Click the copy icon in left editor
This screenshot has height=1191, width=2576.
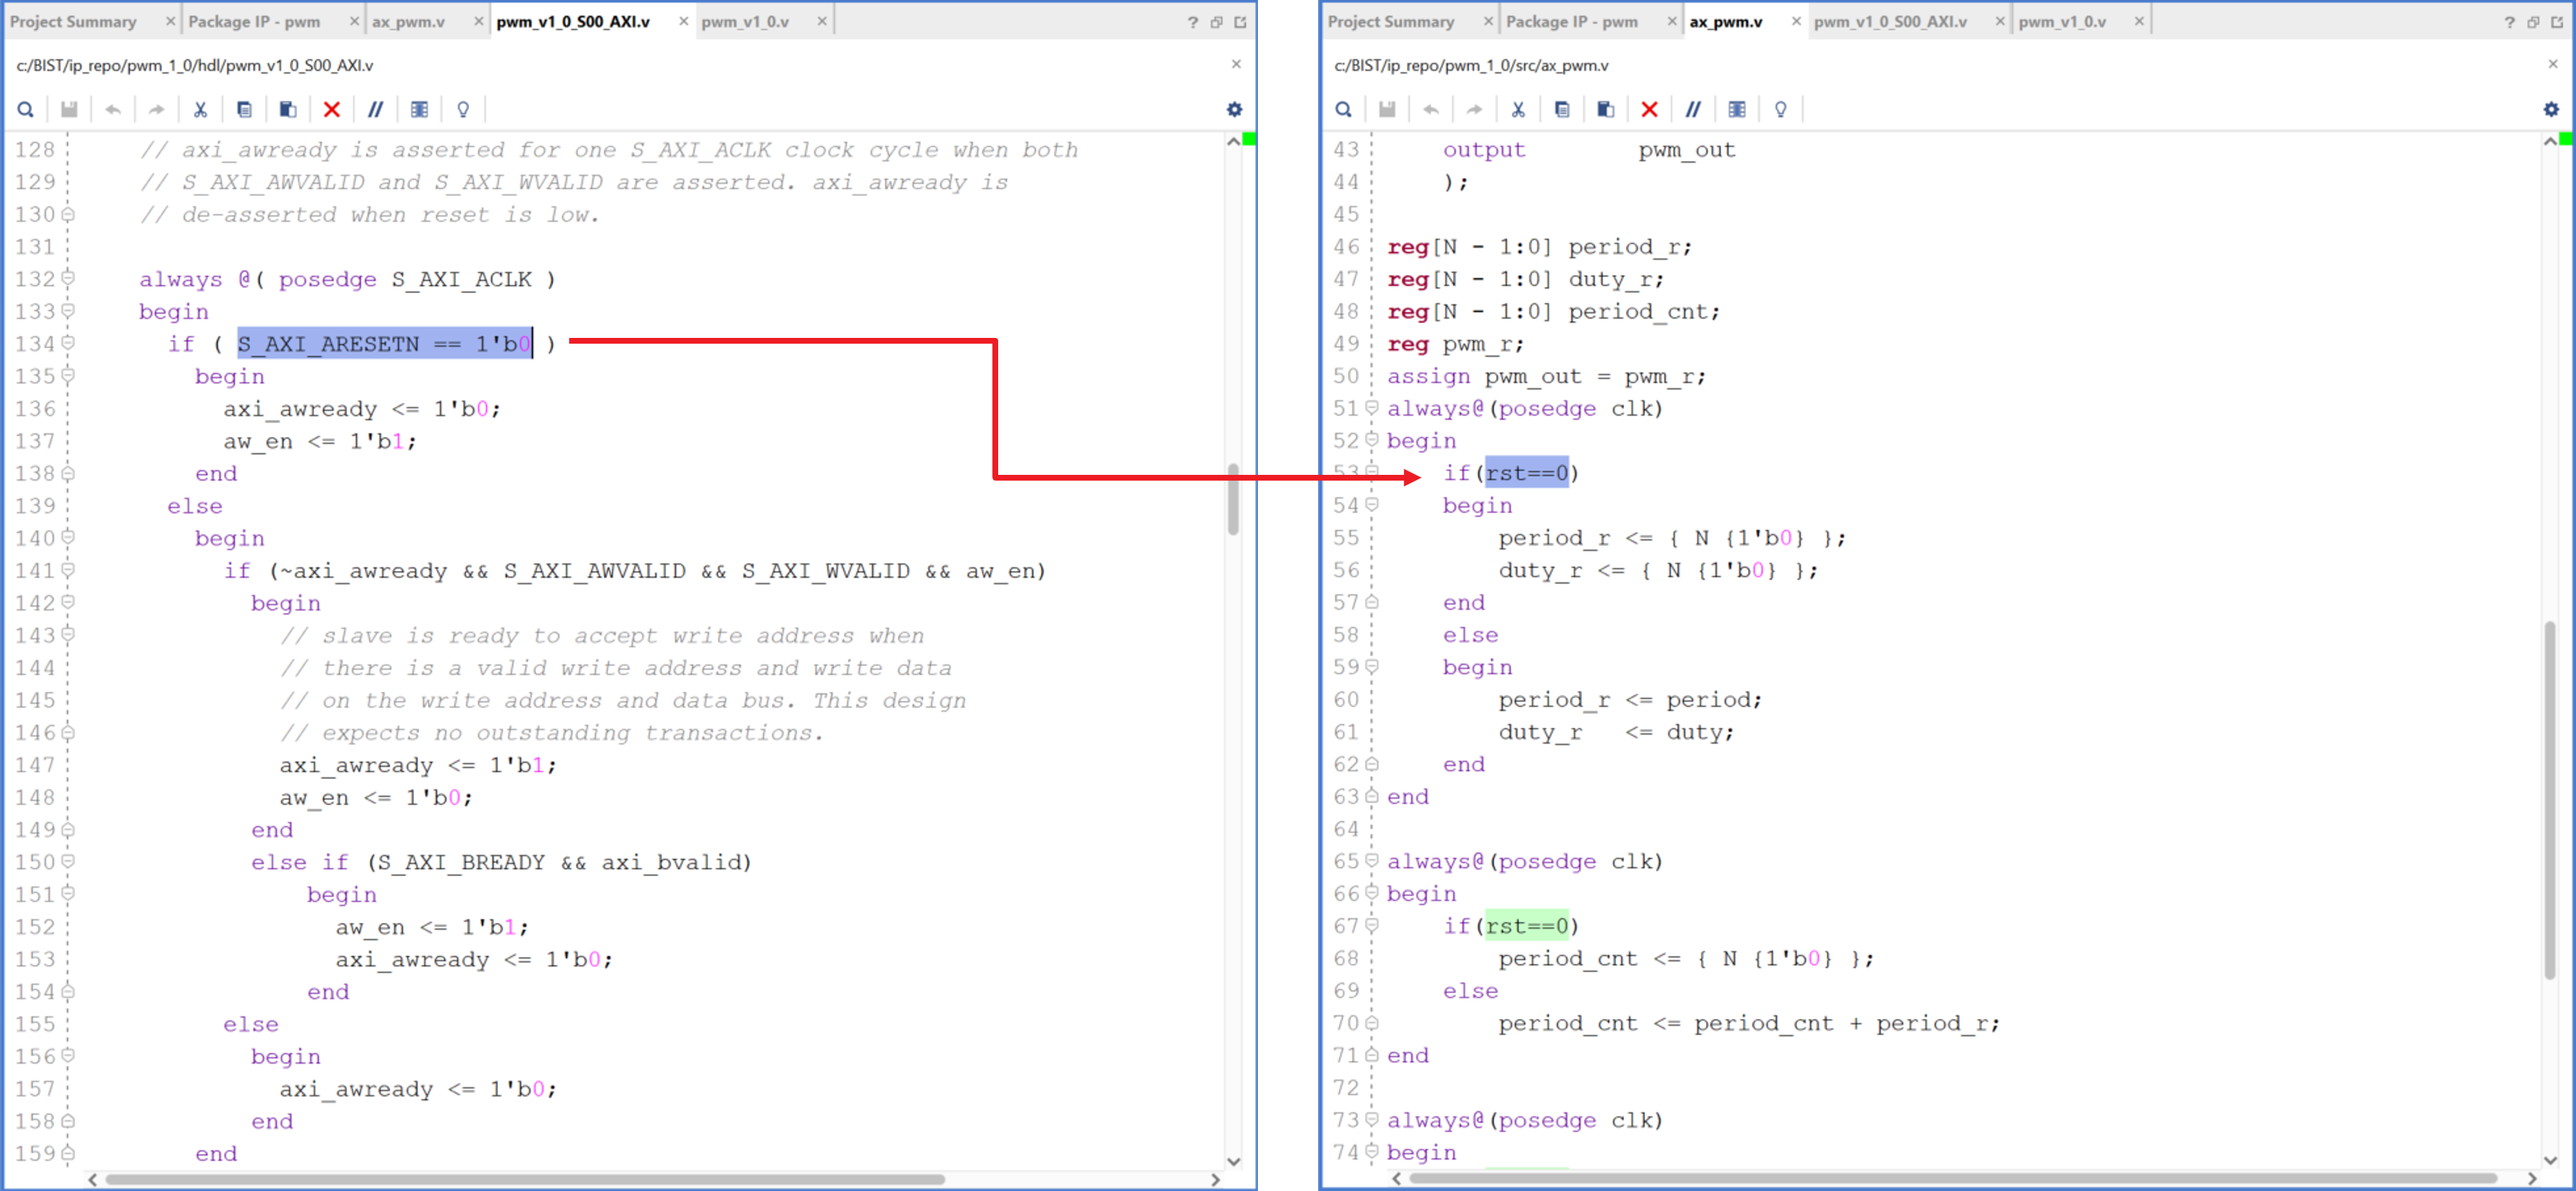coord(244,109)
